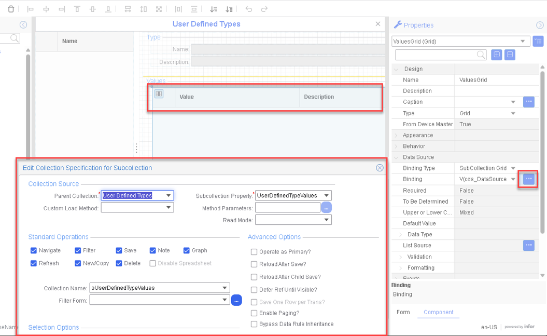Switch to the Component tab
547x336 pixels.
[439, 312]
